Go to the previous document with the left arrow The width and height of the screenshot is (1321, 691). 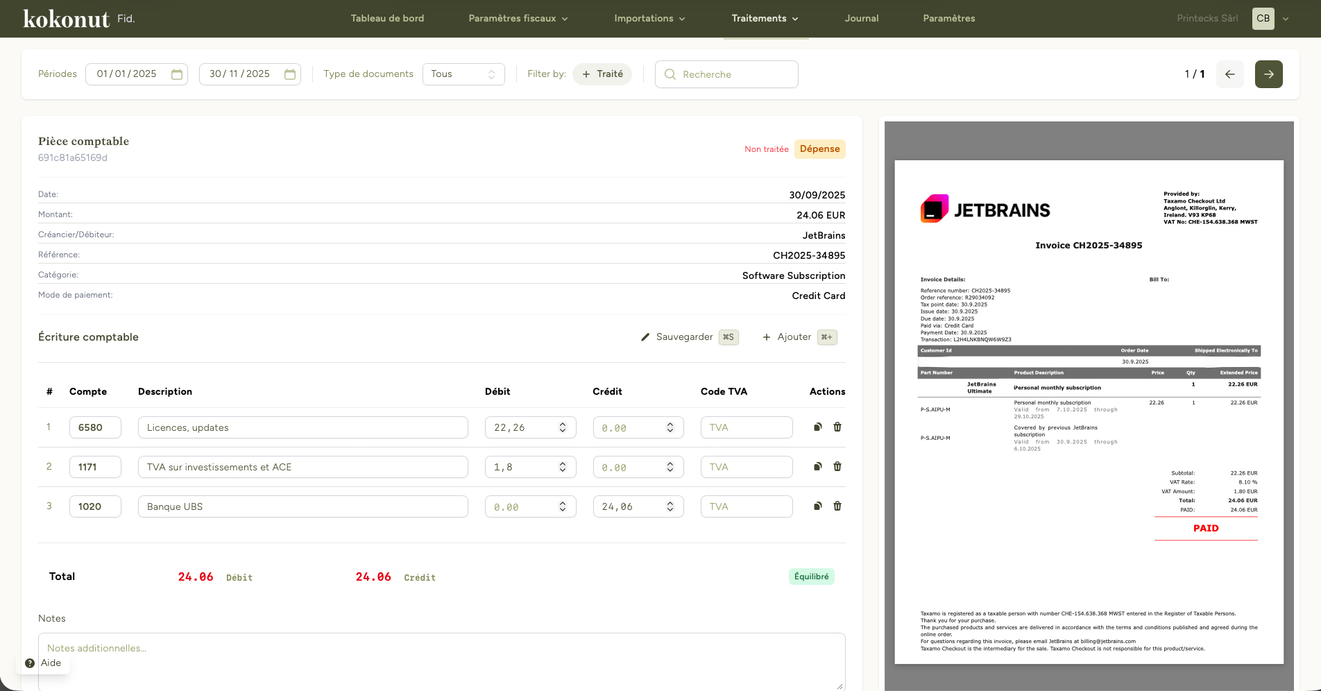coord(1229,74)
